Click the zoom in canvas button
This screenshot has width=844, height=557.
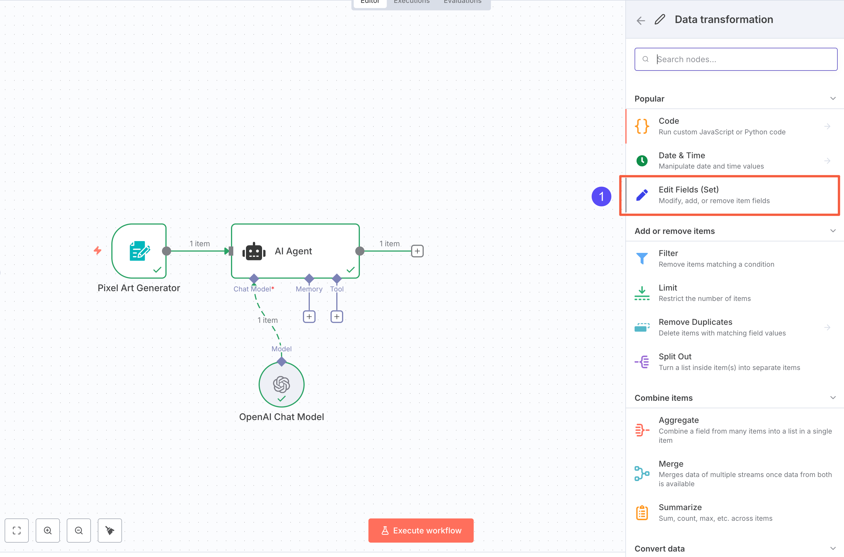pos(47,530)
